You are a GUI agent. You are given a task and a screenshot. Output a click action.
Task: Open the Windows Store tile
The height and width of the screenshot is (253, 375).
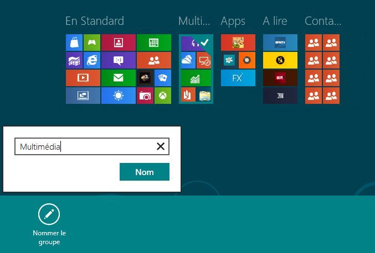tap(74, 42)
